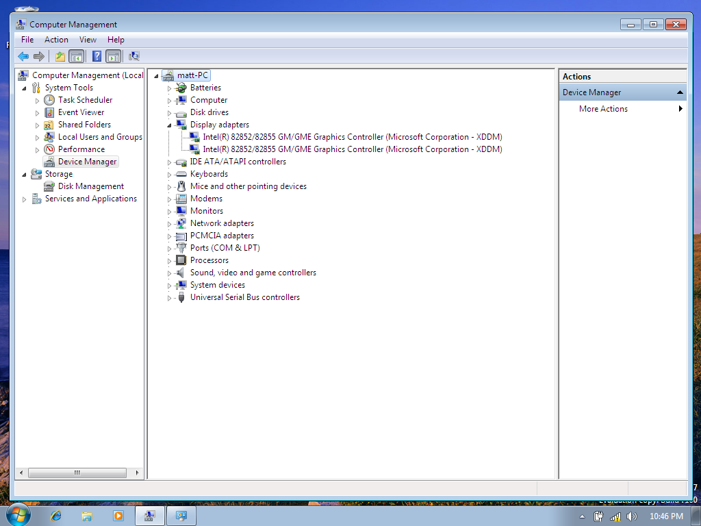Click the left pane scroll left arrow

pyautogui.click(x=21, y=473)
